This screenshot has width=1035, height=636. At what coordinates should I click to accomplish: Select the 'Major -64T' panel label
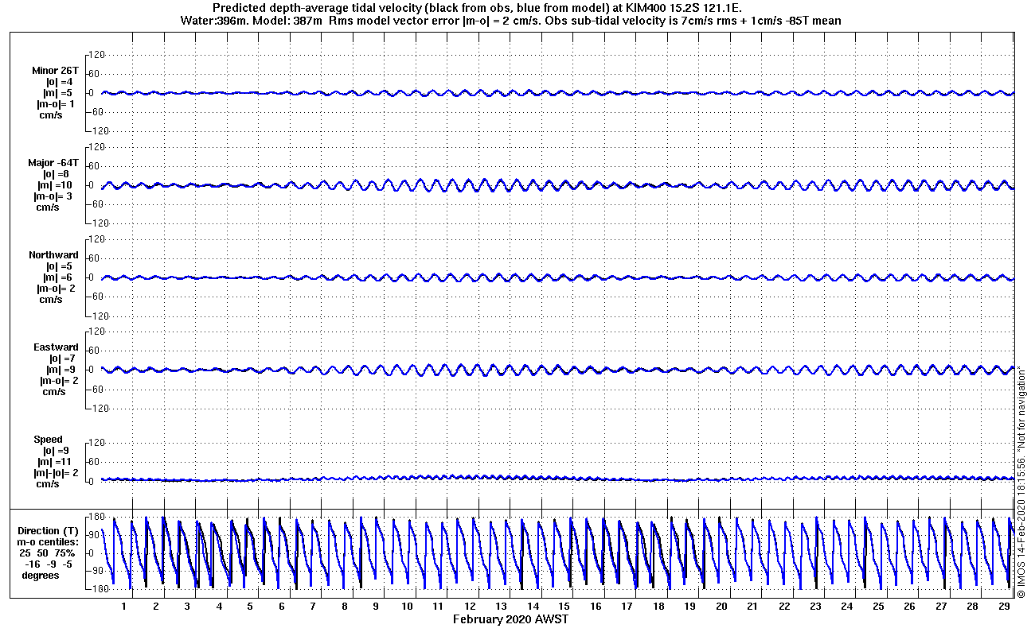coord(55,163)
